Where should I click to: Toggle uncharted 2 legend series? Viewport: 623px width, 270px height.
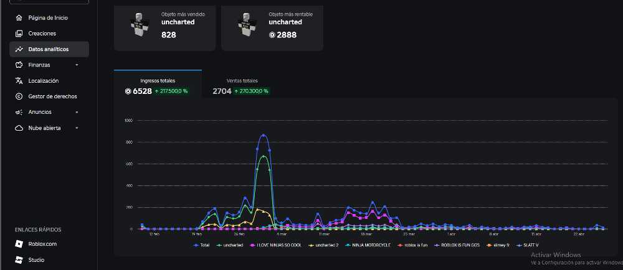point(323,245)
